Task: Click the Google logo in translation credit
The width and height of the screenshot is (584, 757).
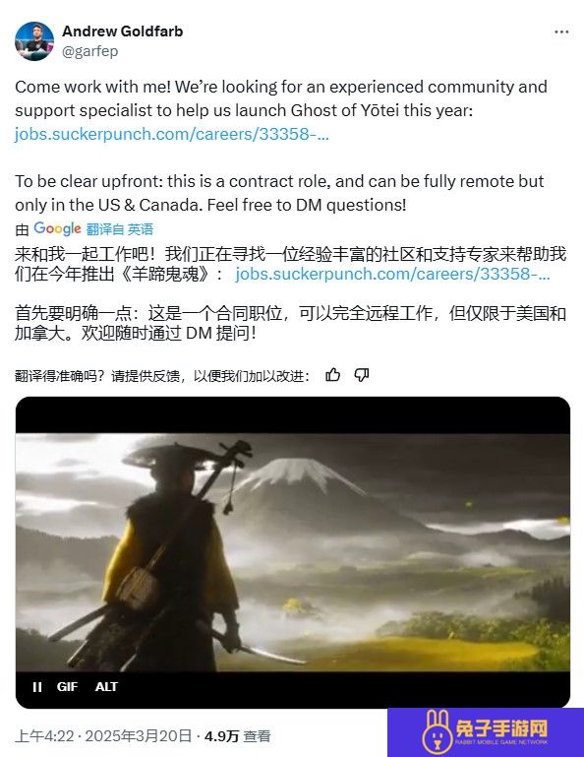Action: tap(57, 228)
